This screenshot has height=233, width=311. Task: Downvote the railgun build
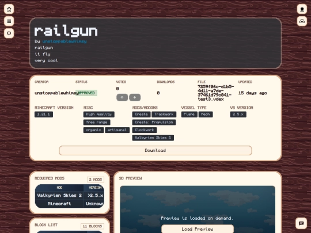(135, 97)
